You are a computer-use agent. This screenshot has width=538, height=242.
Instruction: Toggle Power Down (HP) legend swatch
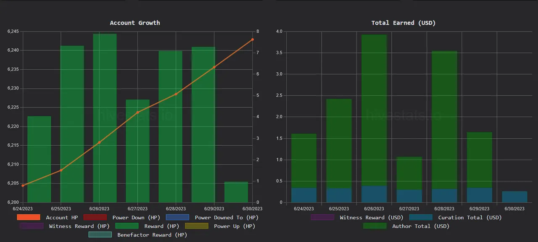pos(95,217)
